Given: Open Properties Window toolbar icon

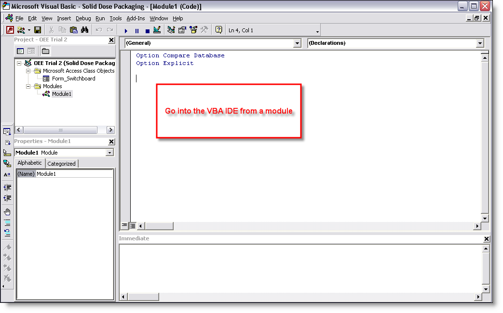Looking at the screenshot, I should coord(182,30).
